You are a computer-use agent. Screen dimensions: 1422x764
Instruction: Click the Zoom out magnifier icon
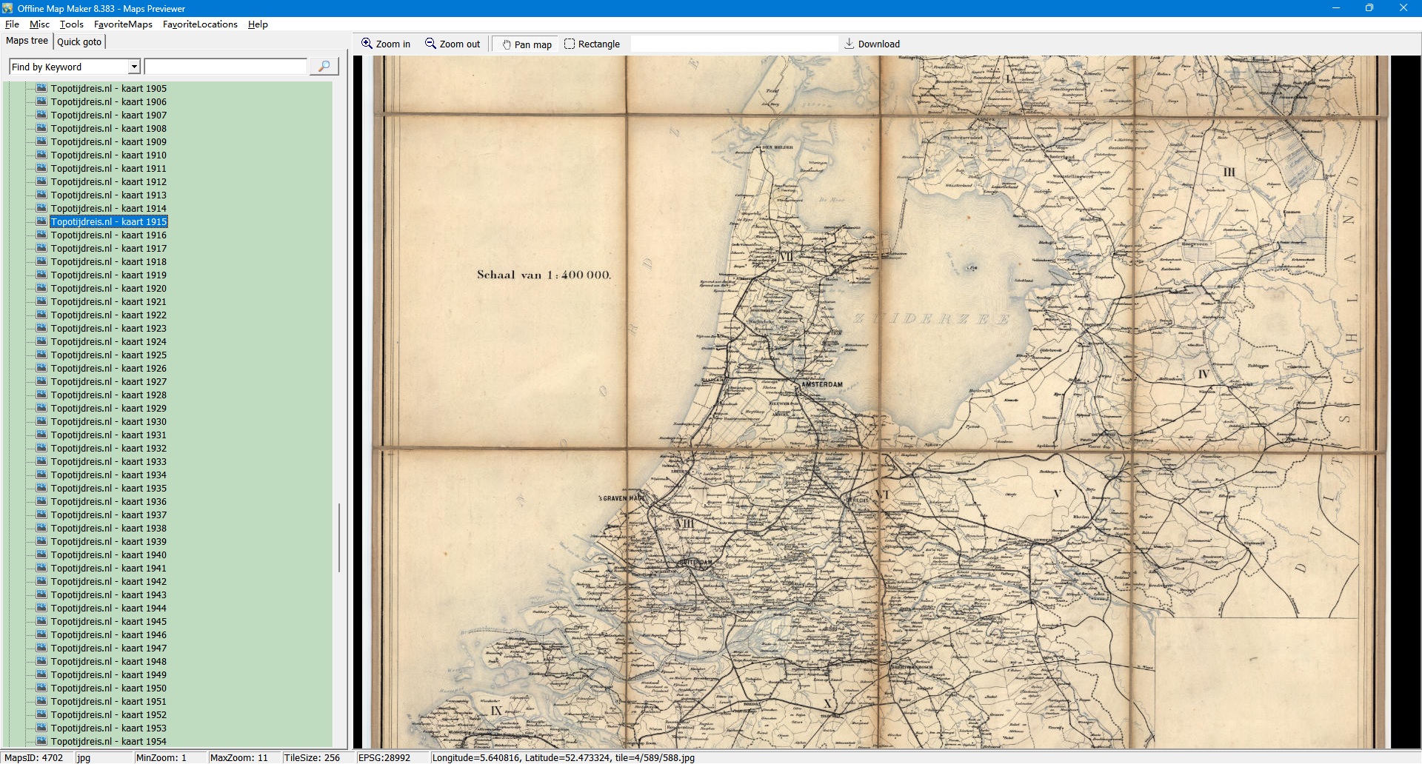[x=430, y=44]
